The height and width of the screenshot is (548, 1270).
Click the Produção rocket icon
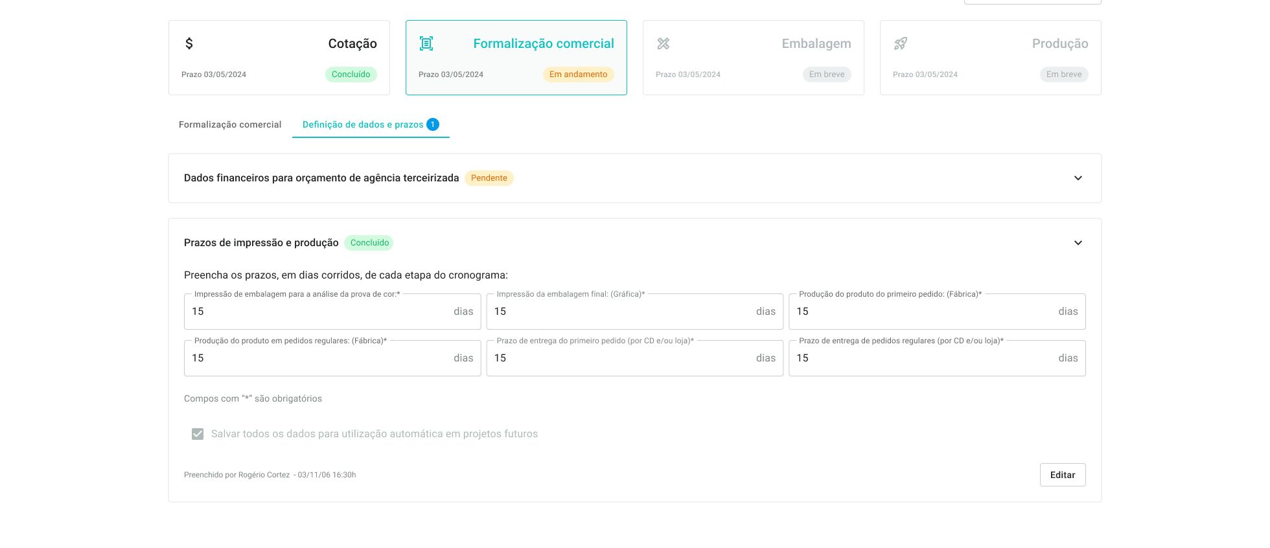coord(901,43)
